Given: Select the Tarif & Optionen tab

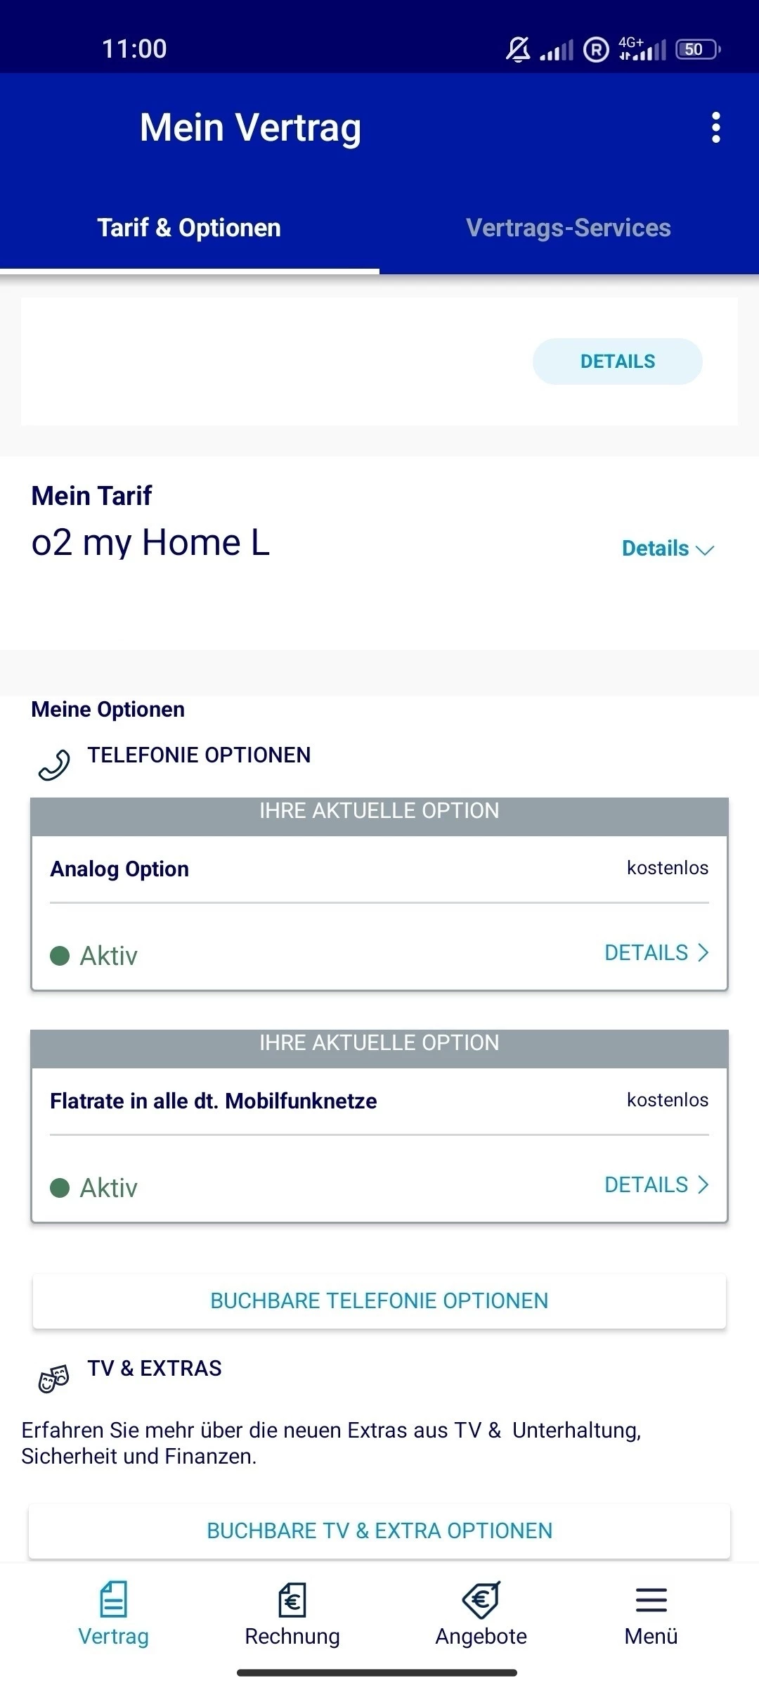Looking at the screenshot, I should (x=189, y=228).
